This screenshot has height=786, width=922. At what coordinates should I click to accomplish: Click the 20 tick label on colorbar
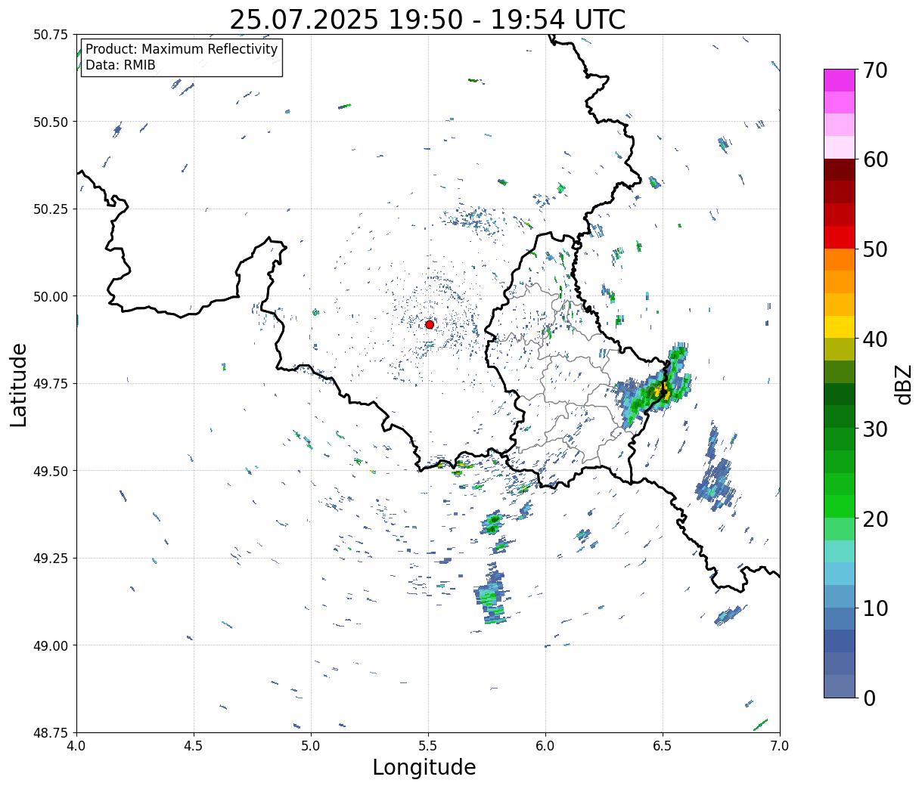pos(876,518)
